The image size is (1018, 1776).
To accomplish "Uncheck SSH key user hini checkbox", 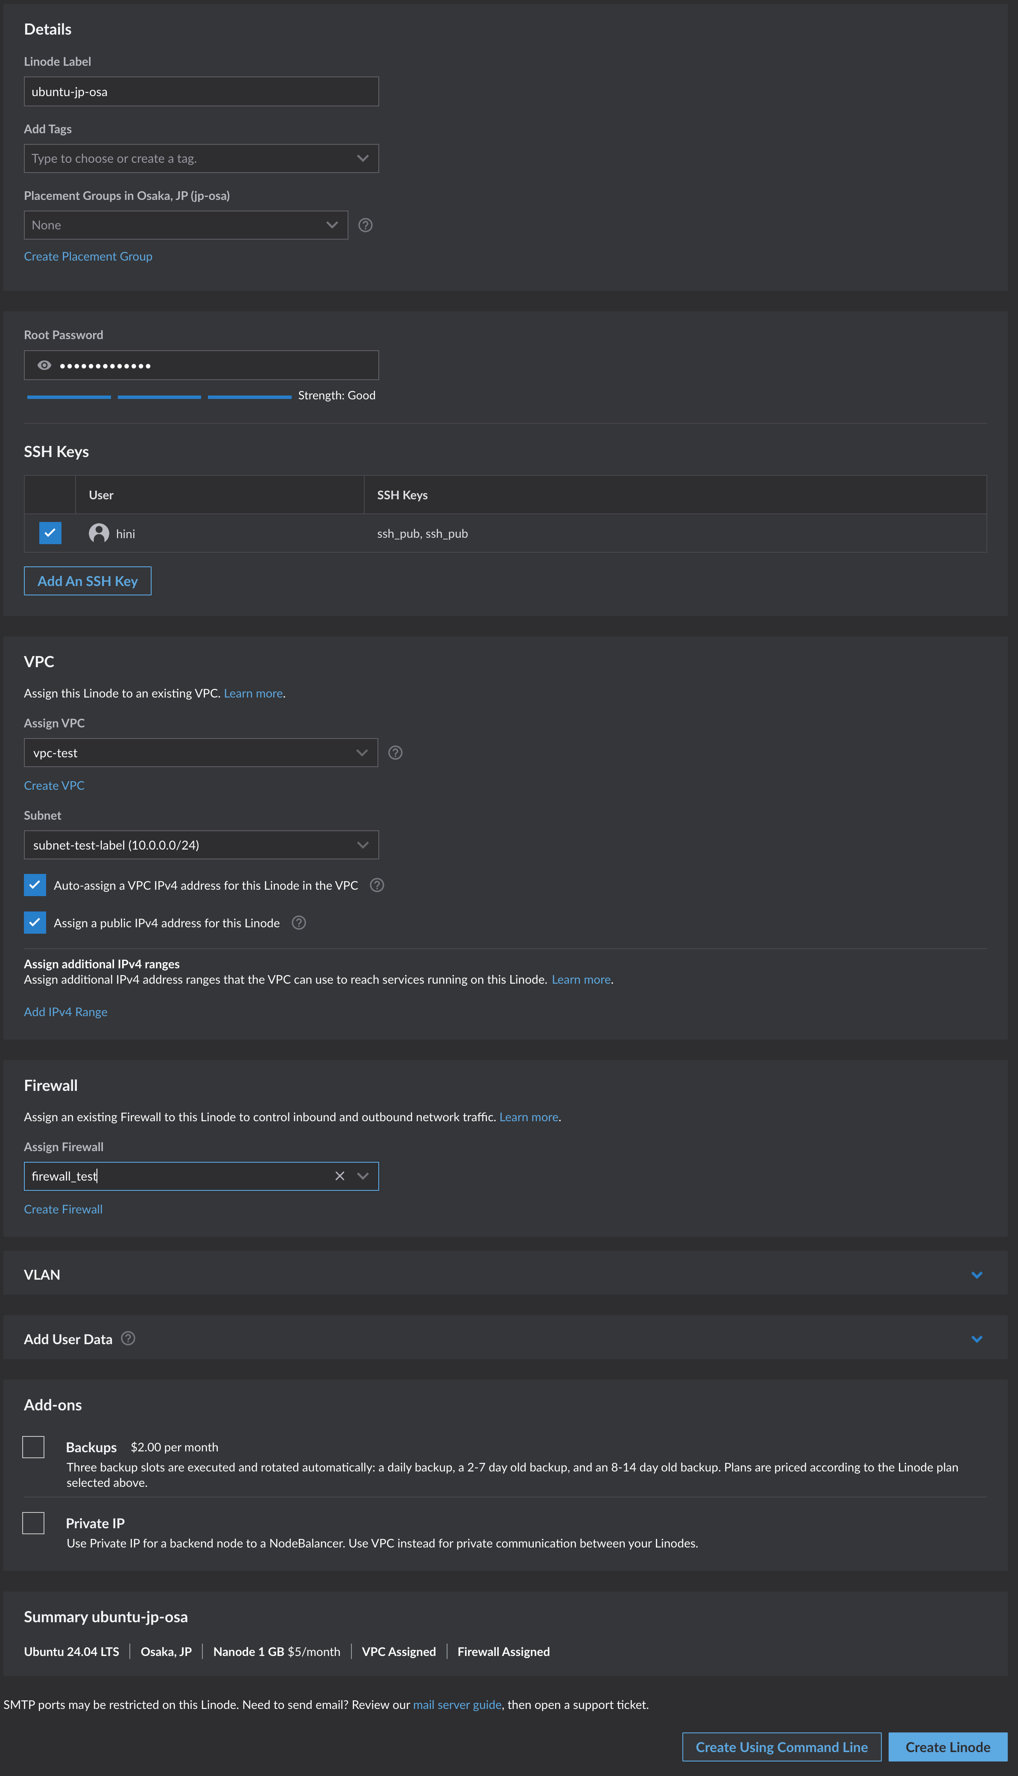I will coord(50,533).
